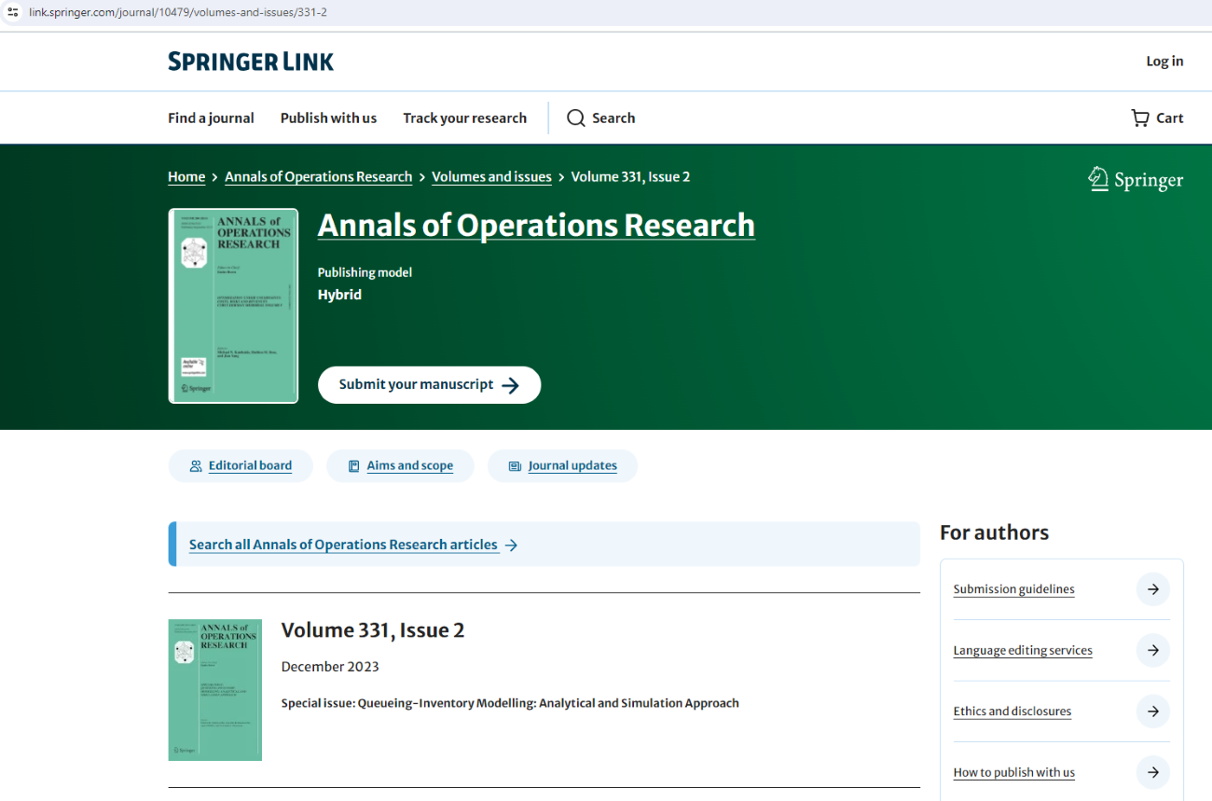Screen dimensions: 1212x801
Task: Click the Editorial board people icon
Action: [x=196, y=465]
